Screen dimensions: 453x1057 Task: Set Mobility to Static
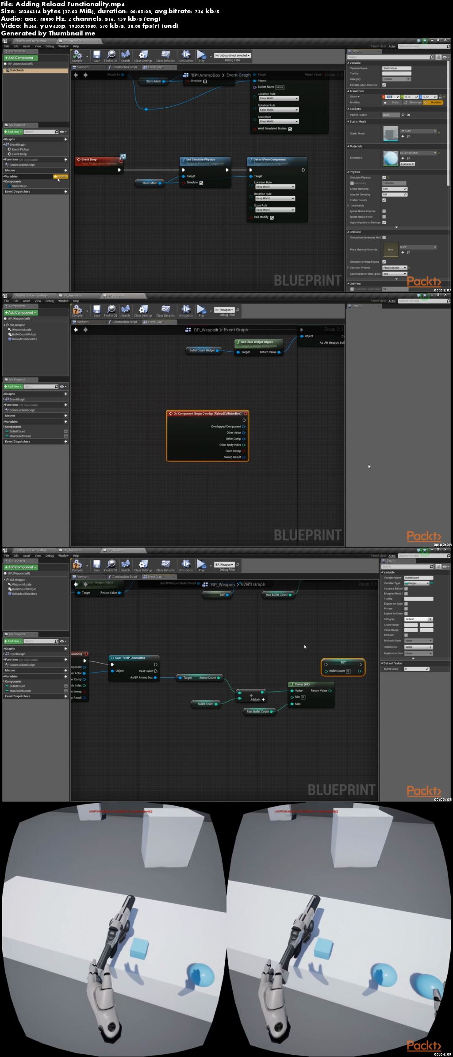tap(392, 102)
